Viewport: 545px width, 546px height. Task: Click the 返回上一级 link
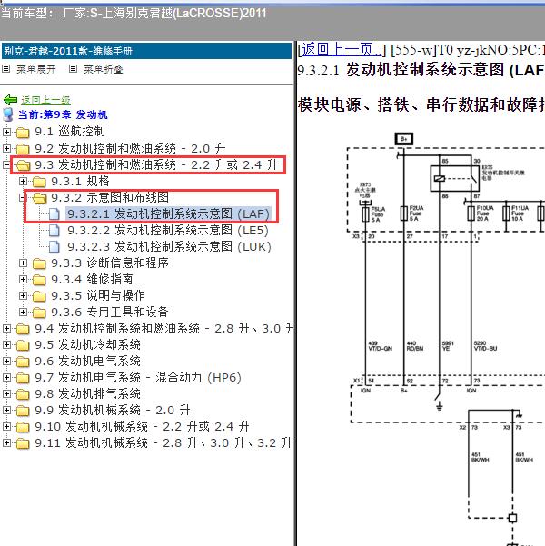click(x=45, y=100)
